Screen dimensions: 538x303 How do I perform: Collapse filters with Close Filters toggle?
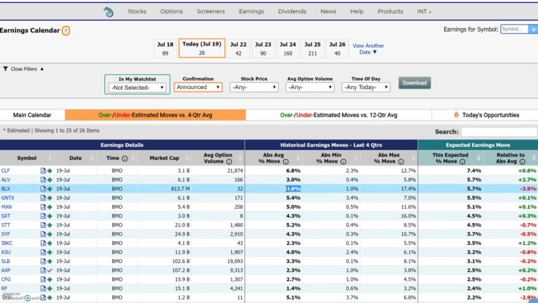(x=23, y=69)
